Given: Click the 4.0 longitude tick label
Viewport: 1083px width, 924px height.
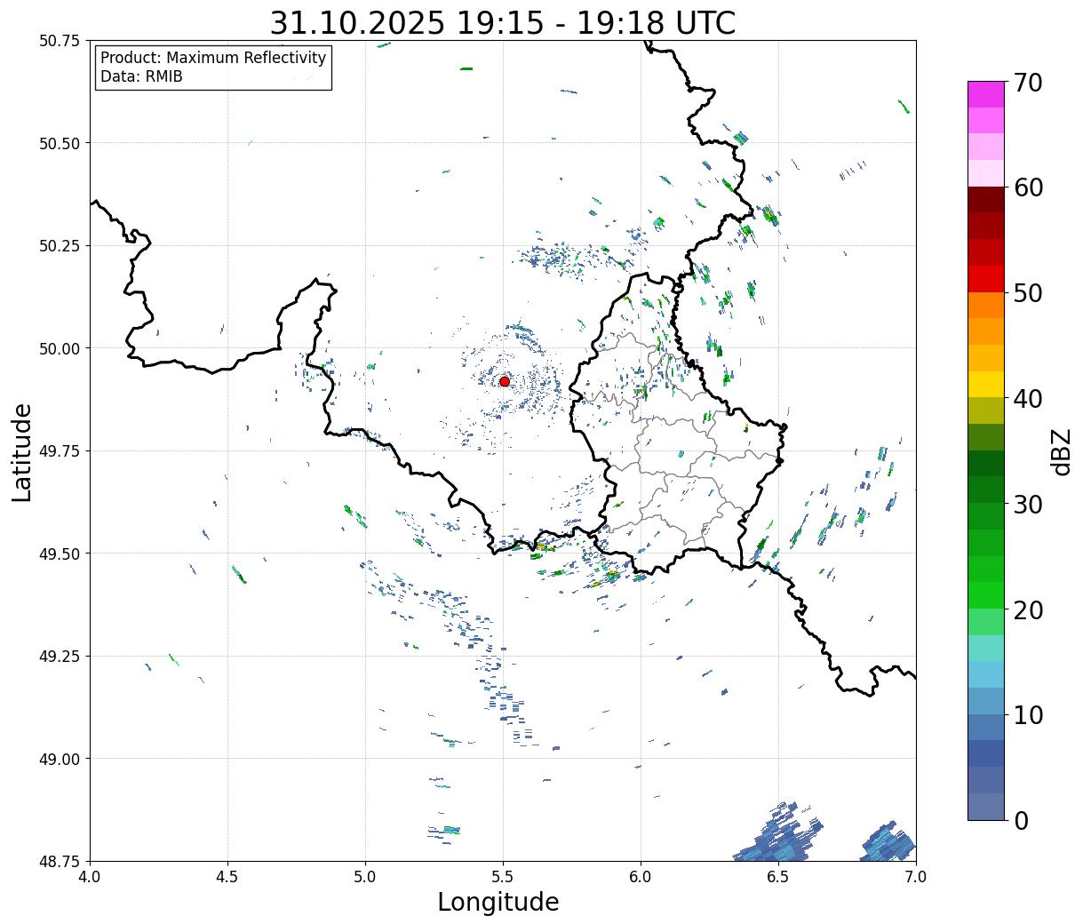Looking at the screenshot, I should click(x=90, y=877).
